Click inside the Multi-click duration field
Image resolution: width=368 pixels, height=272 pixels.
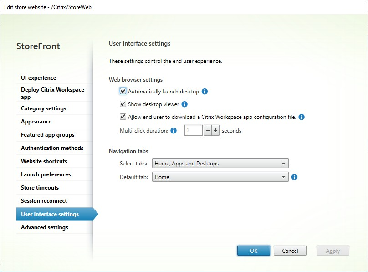coord(194,130)
